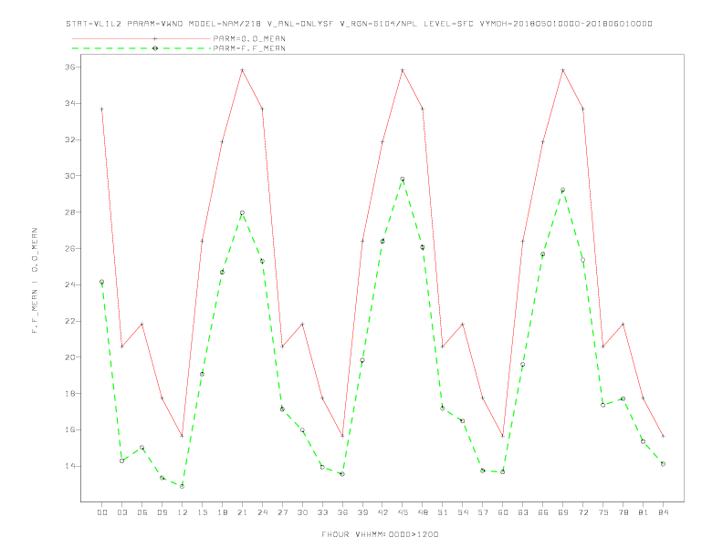Screen dimensions: 723x558
Task: Click y-axis tick label 34
Action: (x=69, y=103)
